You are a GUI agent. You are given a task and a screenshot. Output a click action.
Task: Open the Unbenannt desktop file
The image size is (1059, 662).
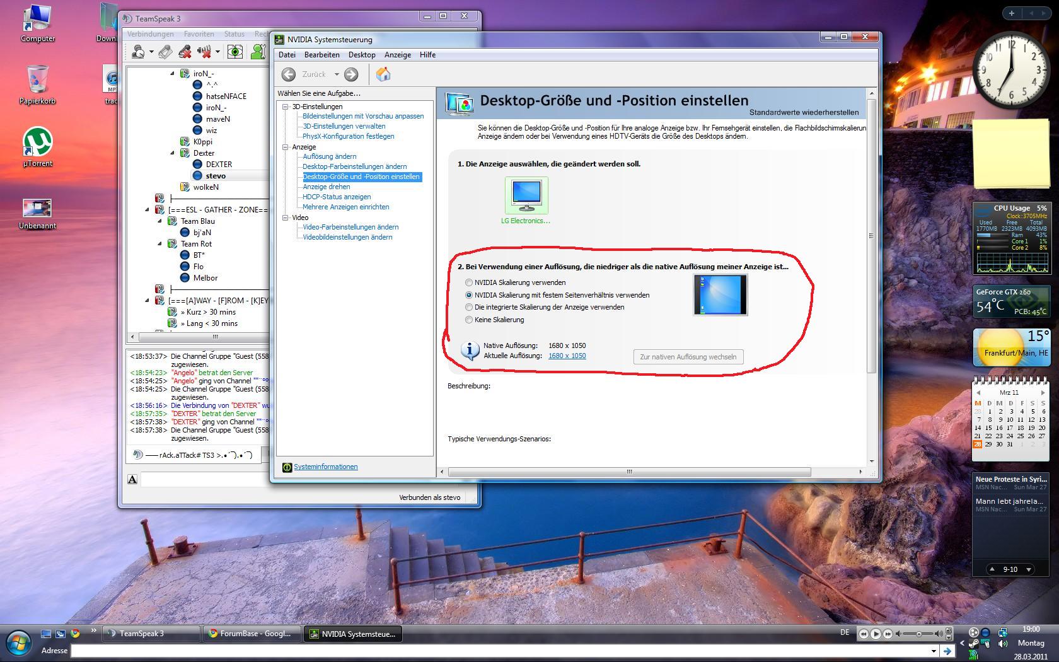pos(37,214)
